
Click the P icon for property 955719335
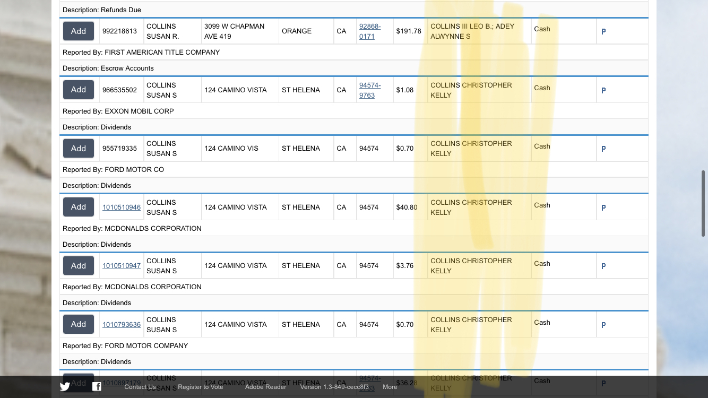click(603, 149)
